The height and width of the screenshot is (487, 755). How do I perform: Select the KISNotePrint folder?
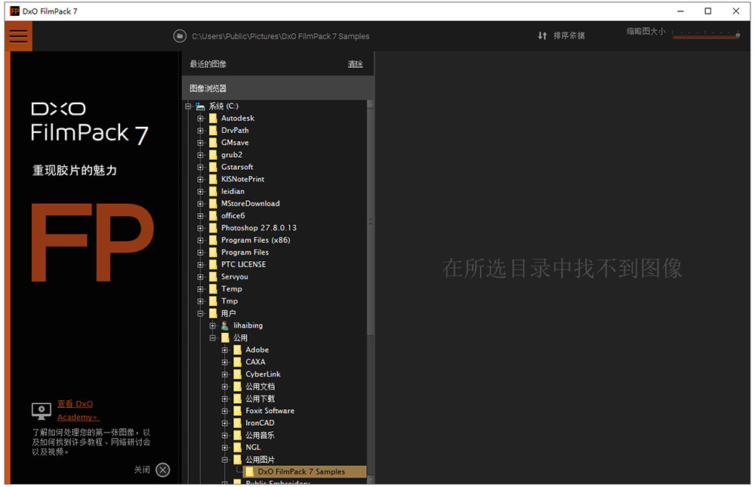242,179
